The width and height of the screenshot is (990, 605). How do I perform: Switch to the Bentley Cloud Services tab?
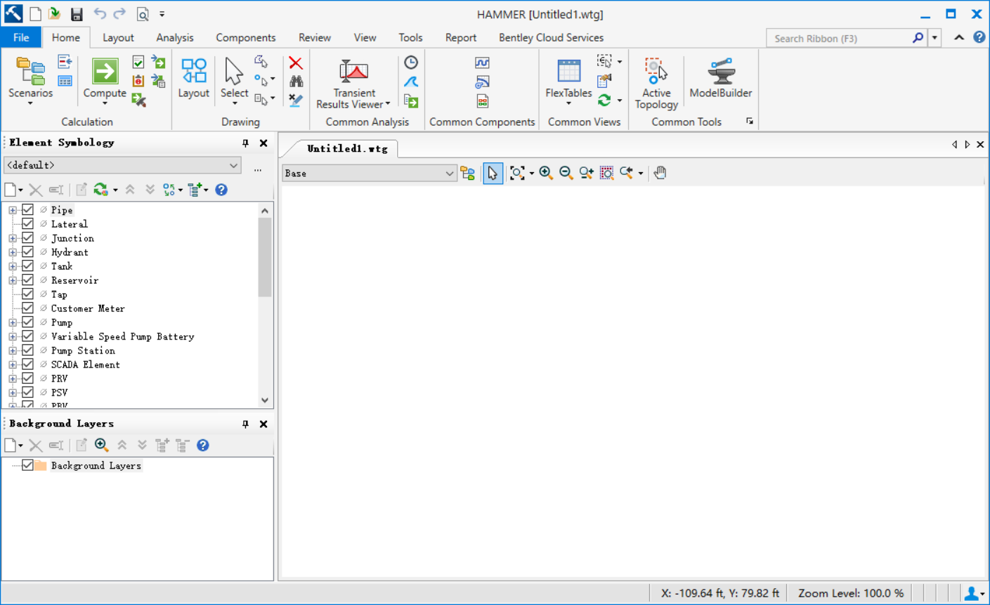(x=551, y=38)
